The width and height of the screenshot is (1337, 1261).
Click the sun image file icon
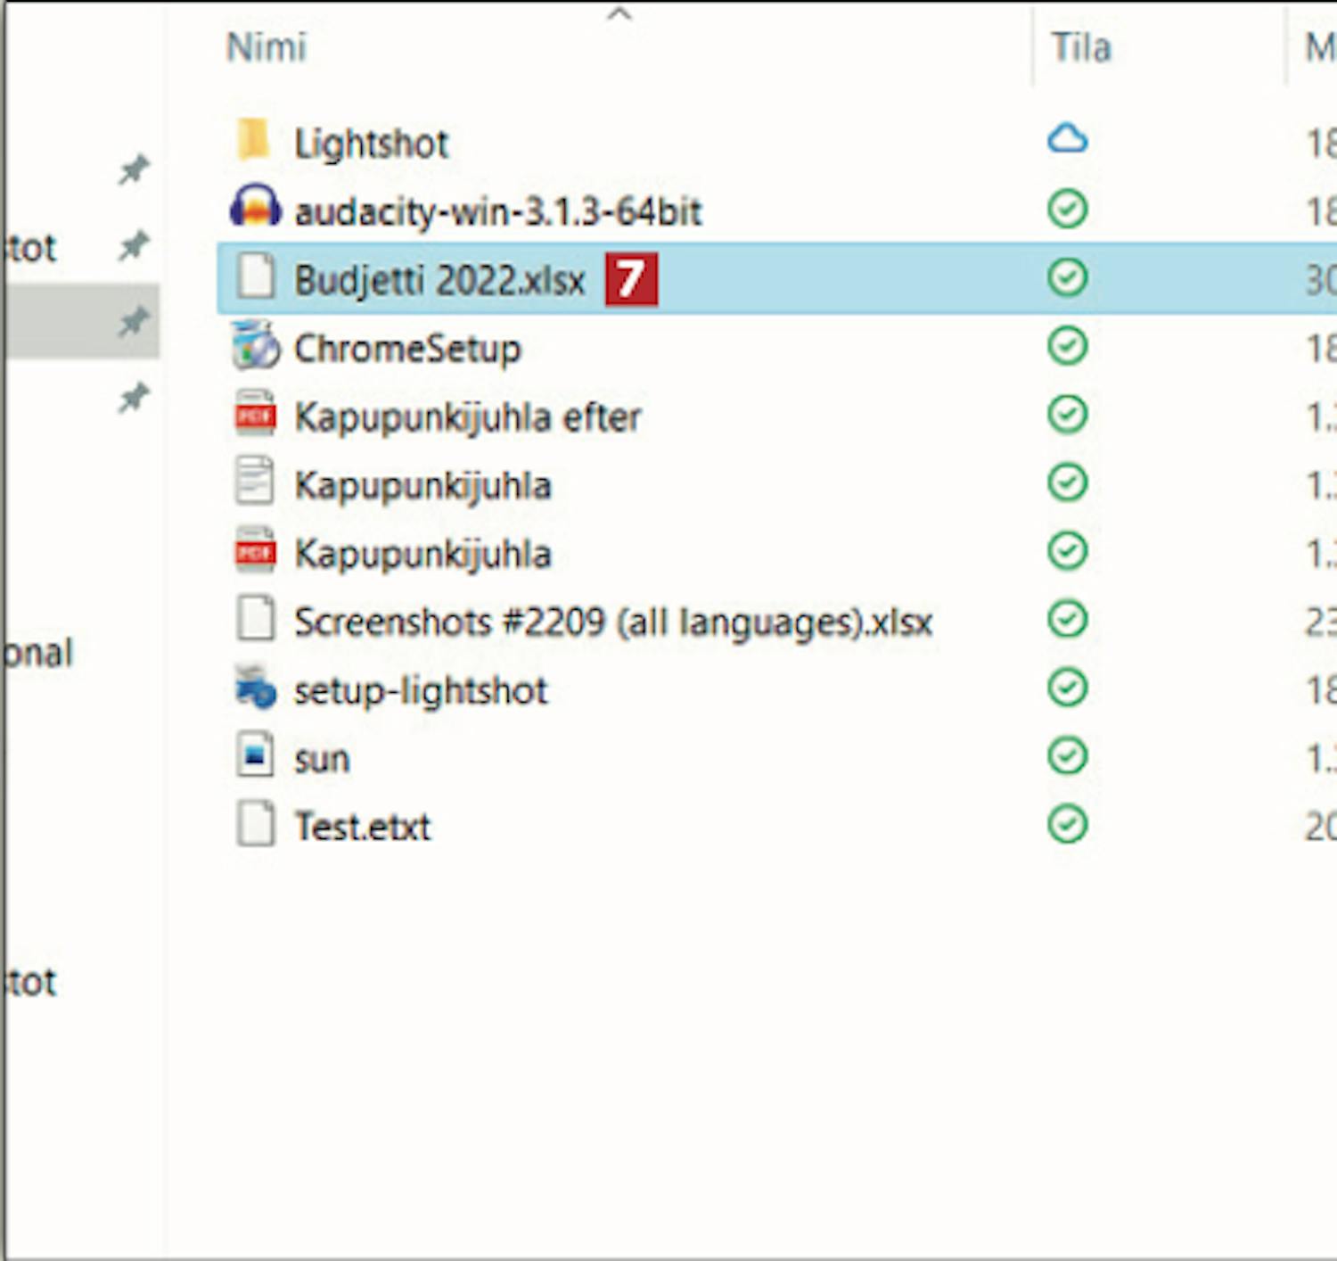[255, 756]
